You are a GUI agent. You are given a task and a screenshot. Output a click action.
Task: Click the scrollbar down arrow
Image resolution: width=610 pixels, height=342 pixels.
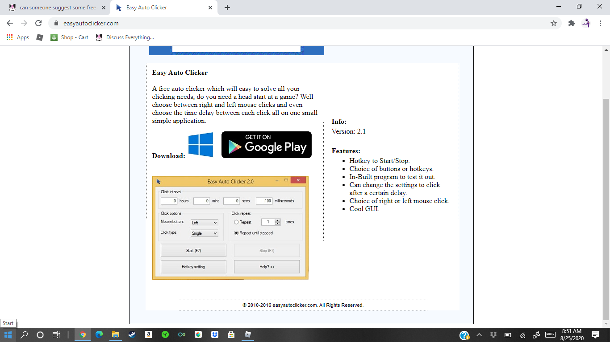coord(606,324)
